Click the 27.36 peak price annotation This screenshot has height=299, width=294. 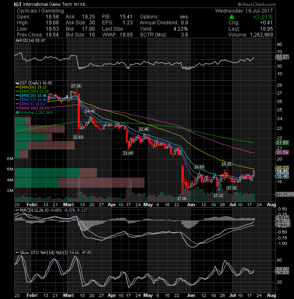pos(76,86)
